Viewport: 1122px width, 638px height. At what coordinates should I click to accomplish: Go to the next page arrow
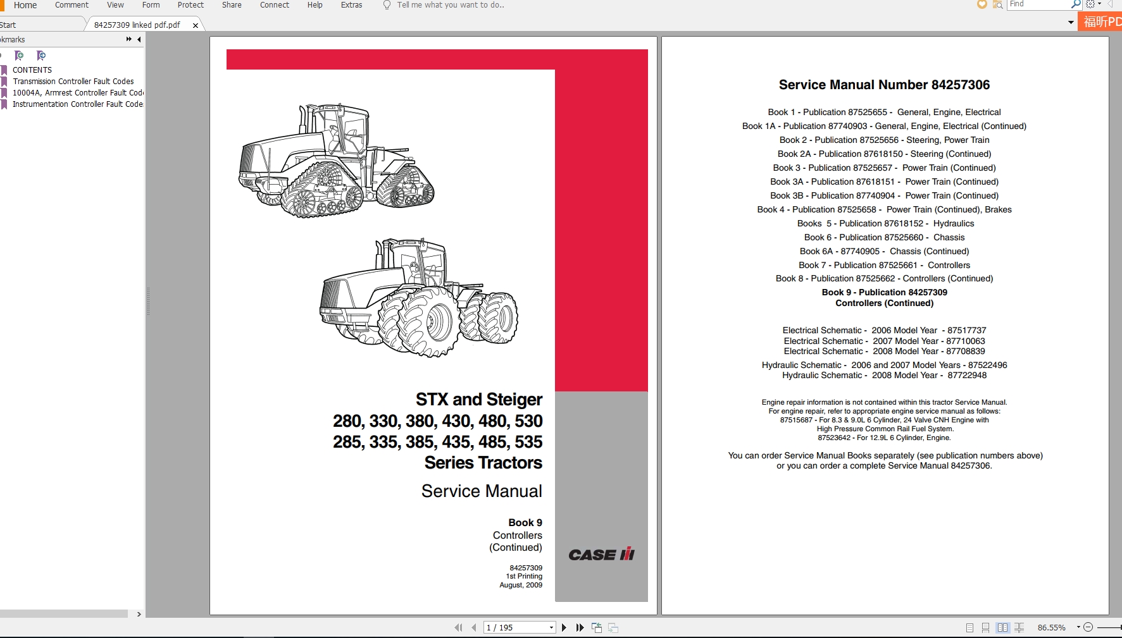[564, 628]
